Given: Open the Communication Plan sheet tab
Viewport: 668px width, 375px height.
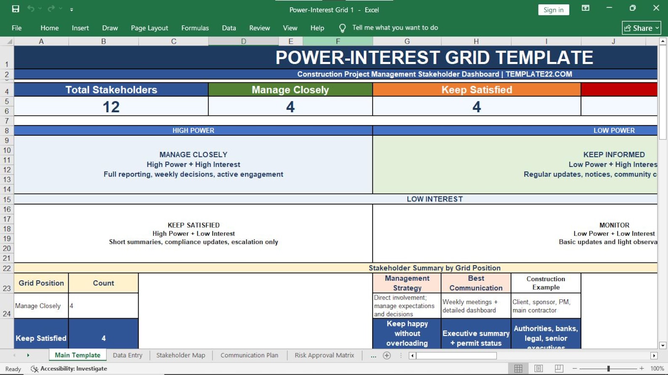Looking at the screenshot, I should click(249, 355).
